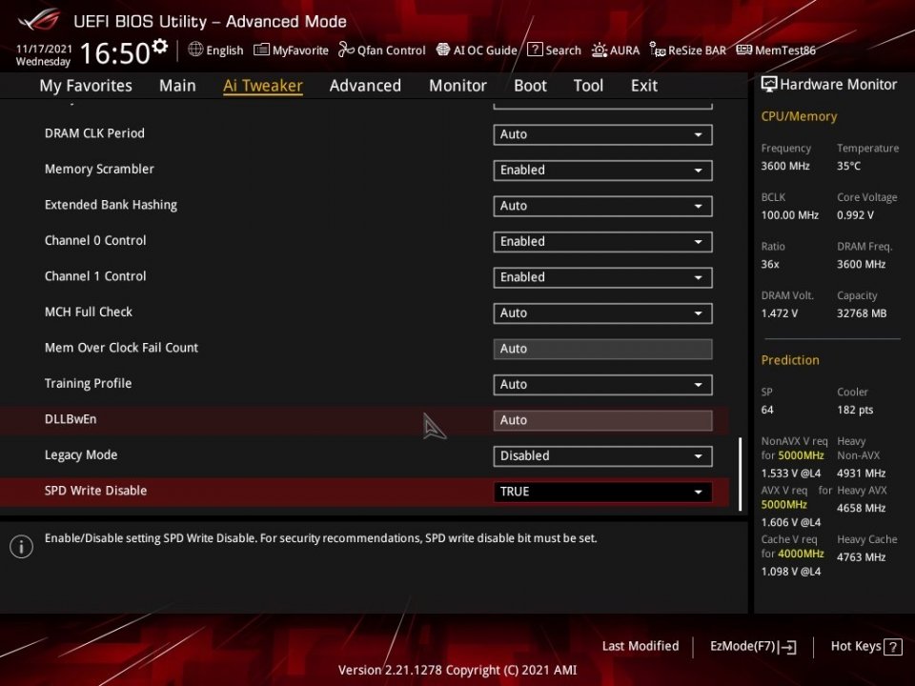915x686 pixels.
Task: Open DRAM CLK Period dropdown
Action: point(602,134)
